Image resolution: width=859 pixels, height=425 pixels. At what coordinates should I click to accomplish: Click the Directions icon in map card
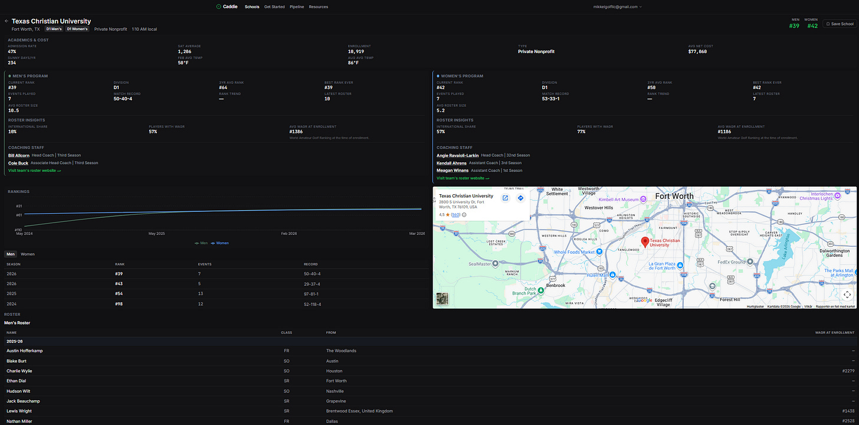tap(520, 198)
